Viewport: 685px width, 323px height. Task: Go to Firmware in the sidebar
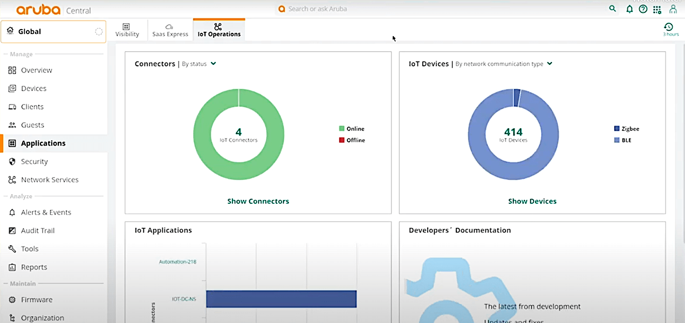tap(37, 300)
